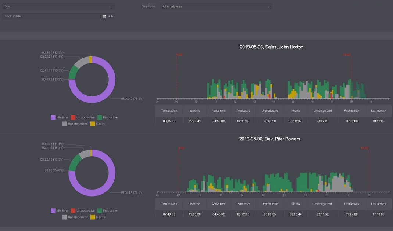This screenshot has height=231, width=393.
Task: Select the title 2019-05-06, Sales, John Horton
Action: click(x=271, y=47)
